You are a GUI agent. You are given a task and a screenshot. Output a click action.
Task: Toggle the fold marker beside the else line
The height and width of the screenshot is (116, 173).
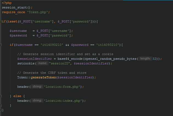(1, 96)
